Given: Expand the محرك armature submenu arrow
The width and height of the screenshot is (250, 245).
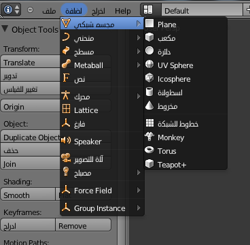Looking at the screenshot, I should coord(139,96).
